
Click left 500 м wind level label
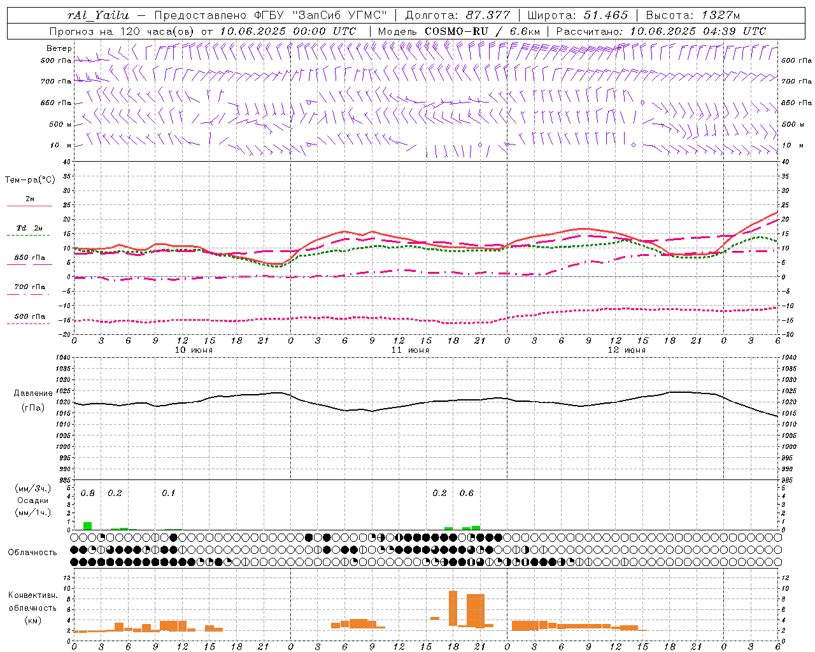(x=60, y=124)
